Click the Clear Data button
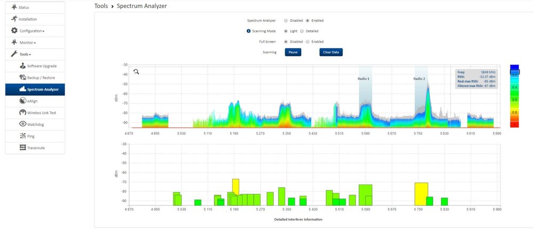Viewport: 534px width, 250px height. 331,52
